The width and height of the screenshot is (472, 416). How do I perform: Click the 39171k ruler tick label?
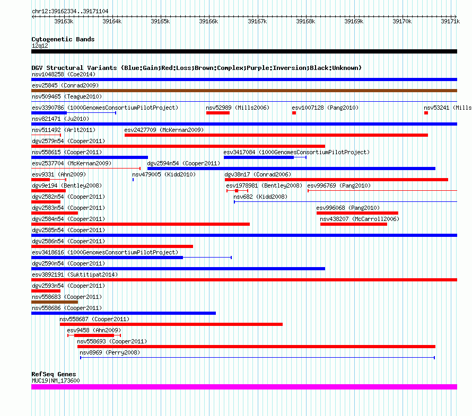point(450,21)
